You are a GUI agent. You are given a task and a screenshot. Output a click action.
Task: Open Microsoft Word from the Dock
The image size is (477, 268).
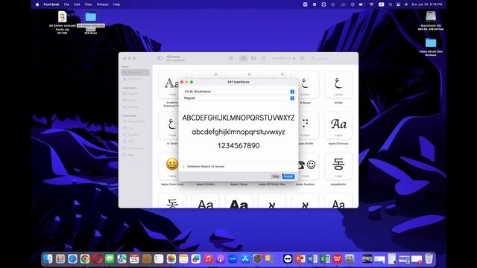pos(312,258)
